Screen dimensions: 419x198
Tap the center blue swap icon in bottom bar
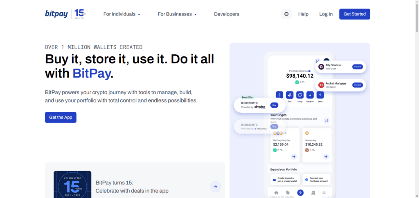point(300,193)
